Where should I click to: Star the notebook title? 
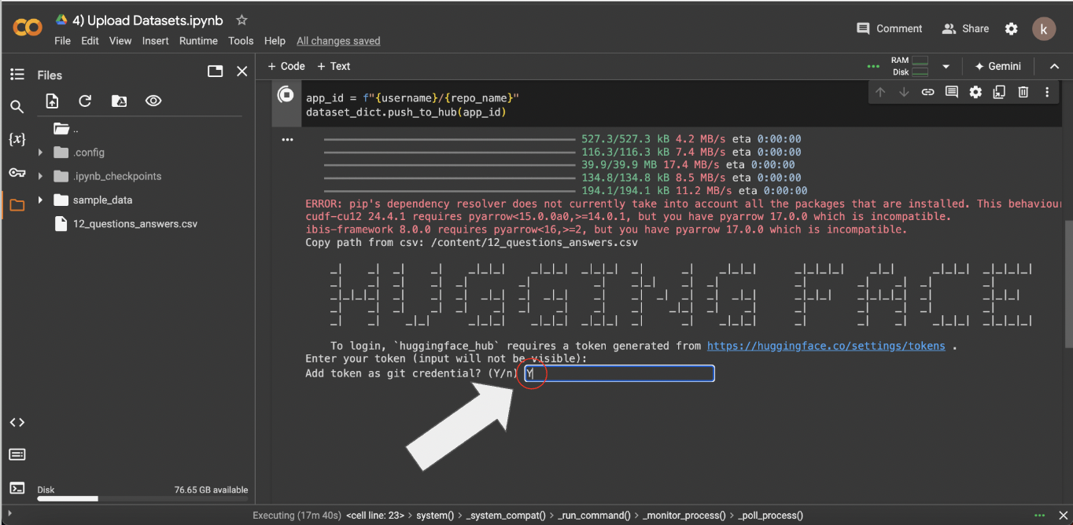click(242, 20)
